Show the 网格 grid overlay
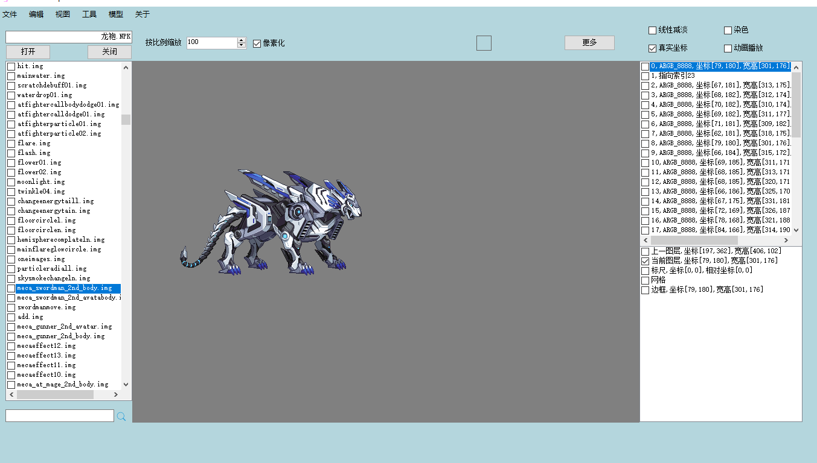 click(646, 280)
